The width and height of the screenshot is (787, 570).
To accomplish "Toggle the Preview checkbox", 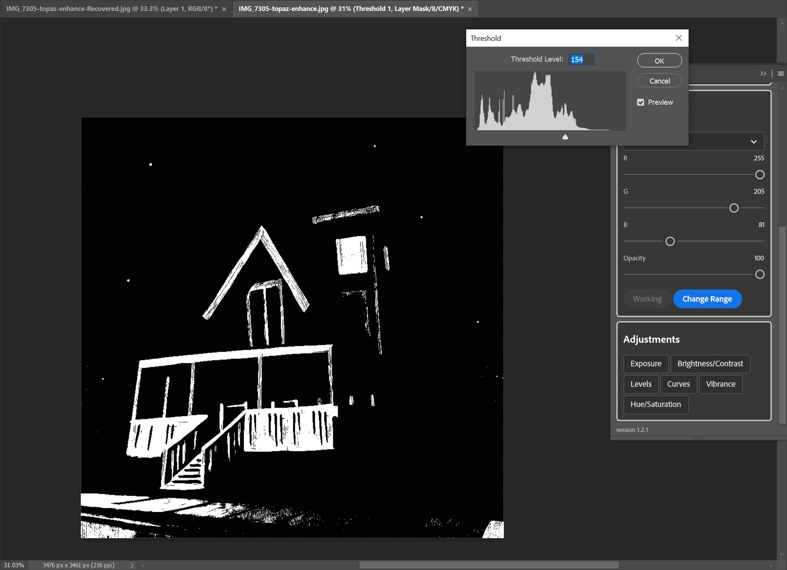I will (x=640, y=102).
